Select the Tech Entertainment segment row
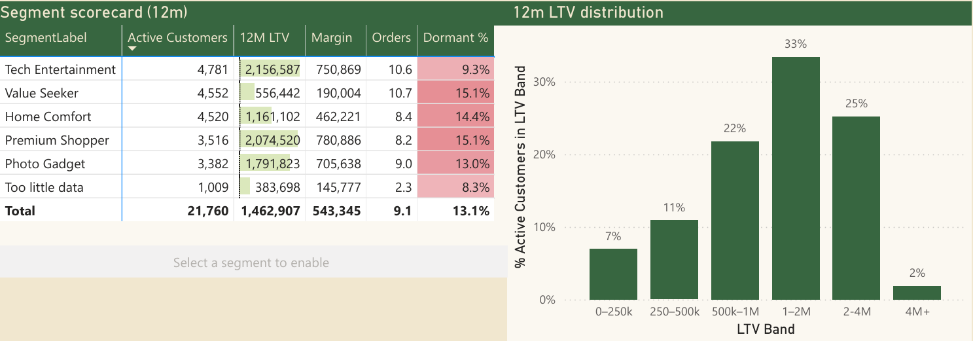Viewport: 973px width, 341px height. pos(60,69)
